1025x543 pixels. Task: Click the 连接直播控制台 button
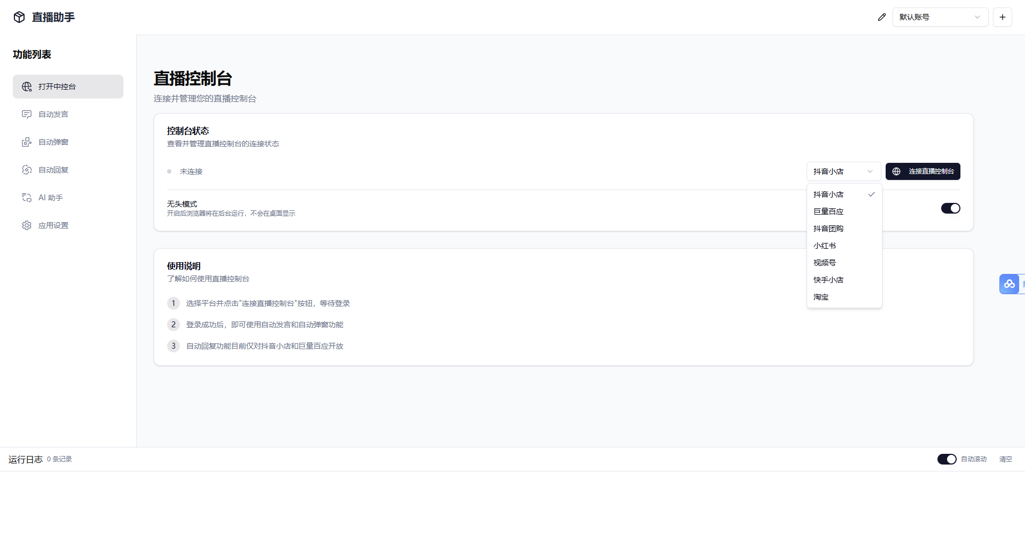[x=922, y=171]
